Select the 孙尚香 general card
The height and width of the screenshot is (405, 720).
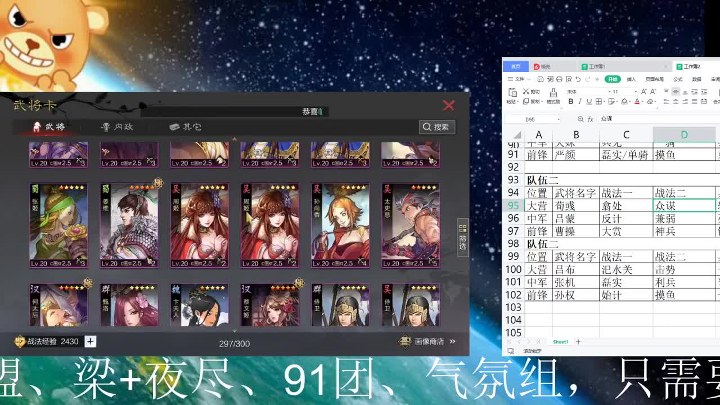pos(340,225)
